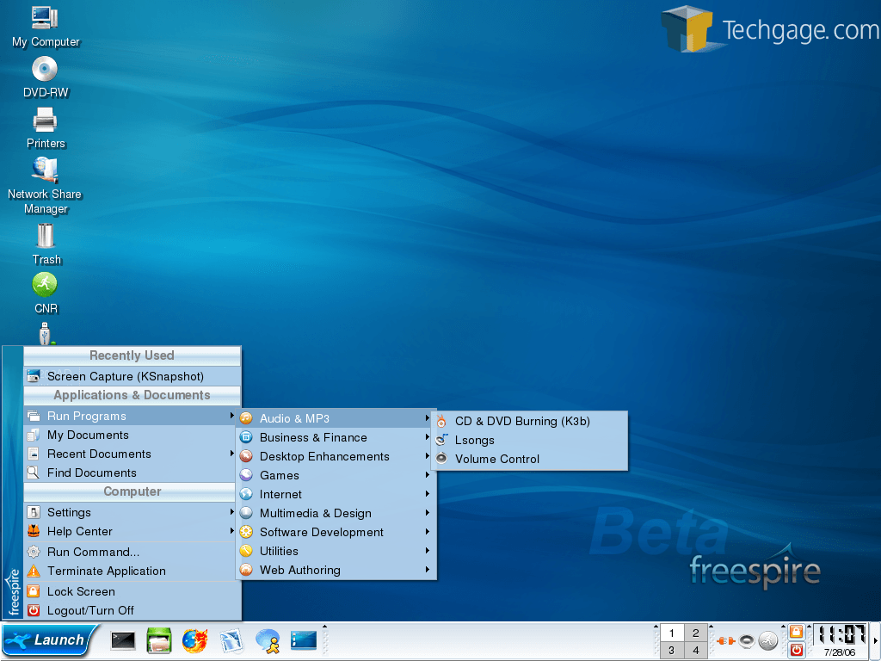Switch to virtual desktop 3
Screen dimensions: 881x661
coord(672,651)
